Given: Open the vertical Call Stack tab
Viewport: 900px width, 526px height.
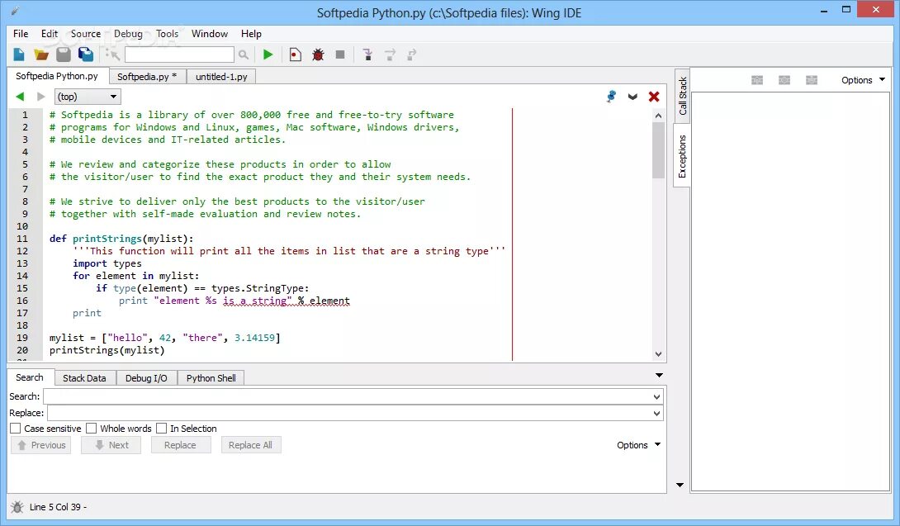Looking at the screenshot, I should click(683, 96).
